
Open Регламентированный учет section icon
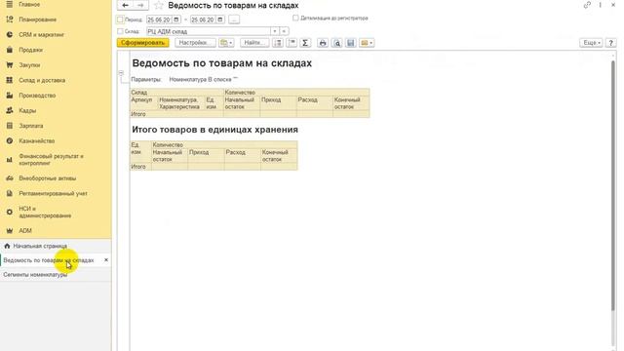tap(10, 193)
